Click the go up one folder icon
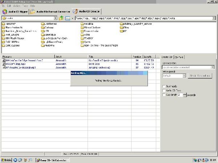This screenshot has width=218, height=163. 61,18
